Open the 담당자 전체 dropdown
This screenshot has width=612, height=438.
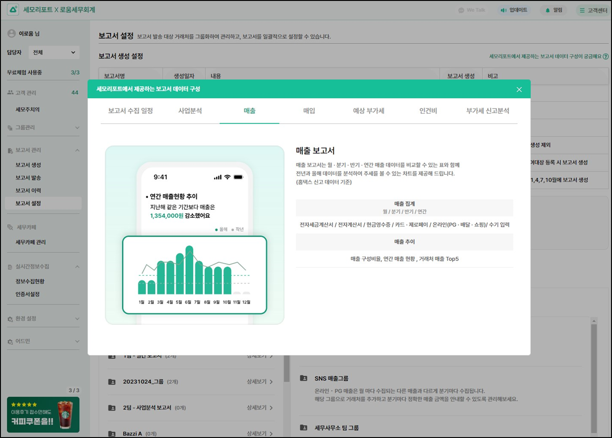54,52
